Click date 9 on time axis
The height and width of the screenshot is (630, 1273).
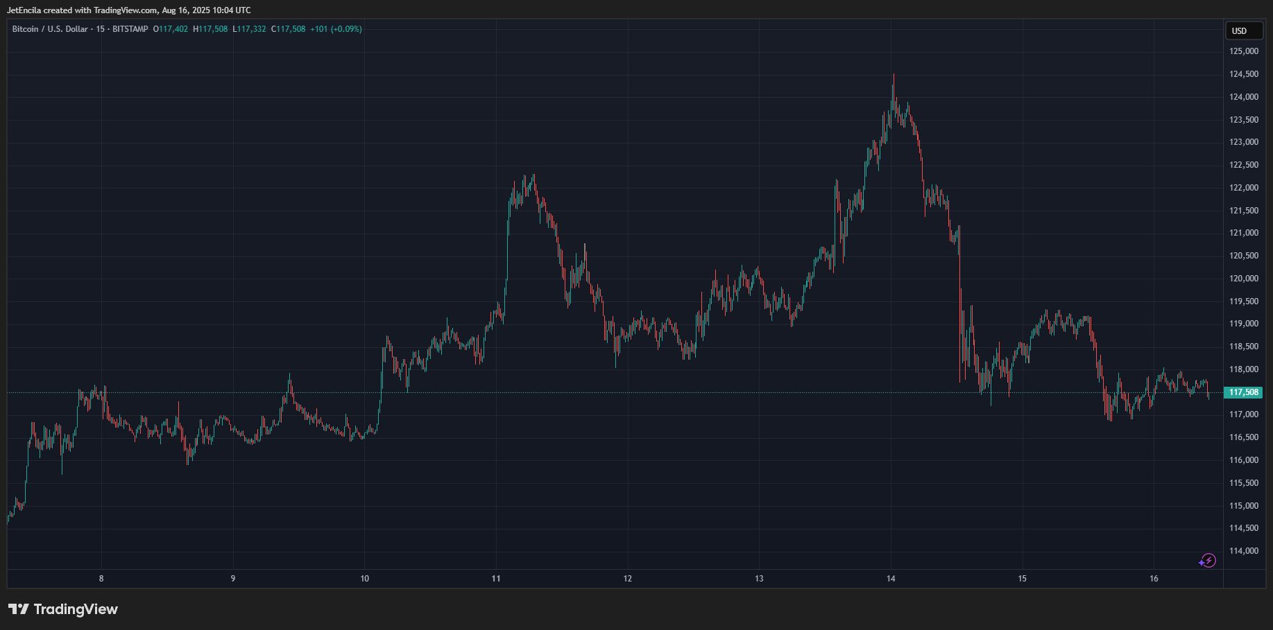[233, 579]
